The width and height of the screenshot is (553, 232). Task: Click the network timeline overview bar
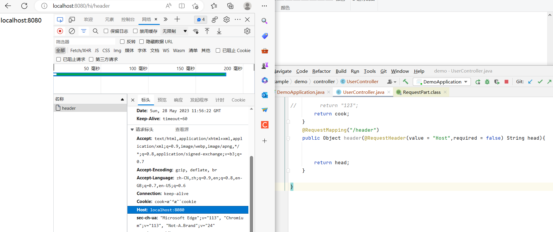click(140, 75)
